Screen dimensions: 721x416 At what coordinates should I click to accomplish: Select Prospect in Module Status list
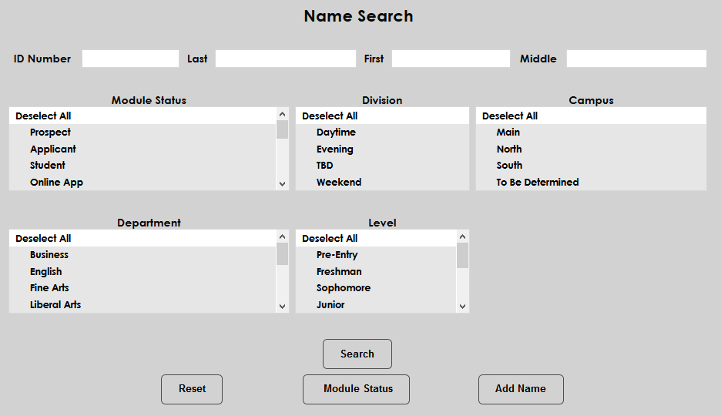(x=51, y=133)
